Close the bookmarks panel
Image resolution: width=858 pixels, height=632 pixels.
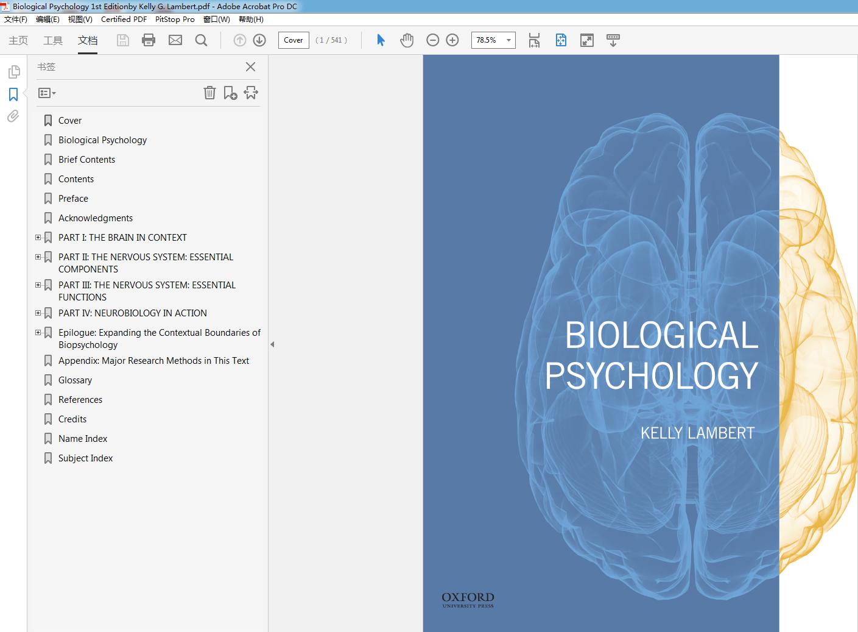click(x=250, y=67)
